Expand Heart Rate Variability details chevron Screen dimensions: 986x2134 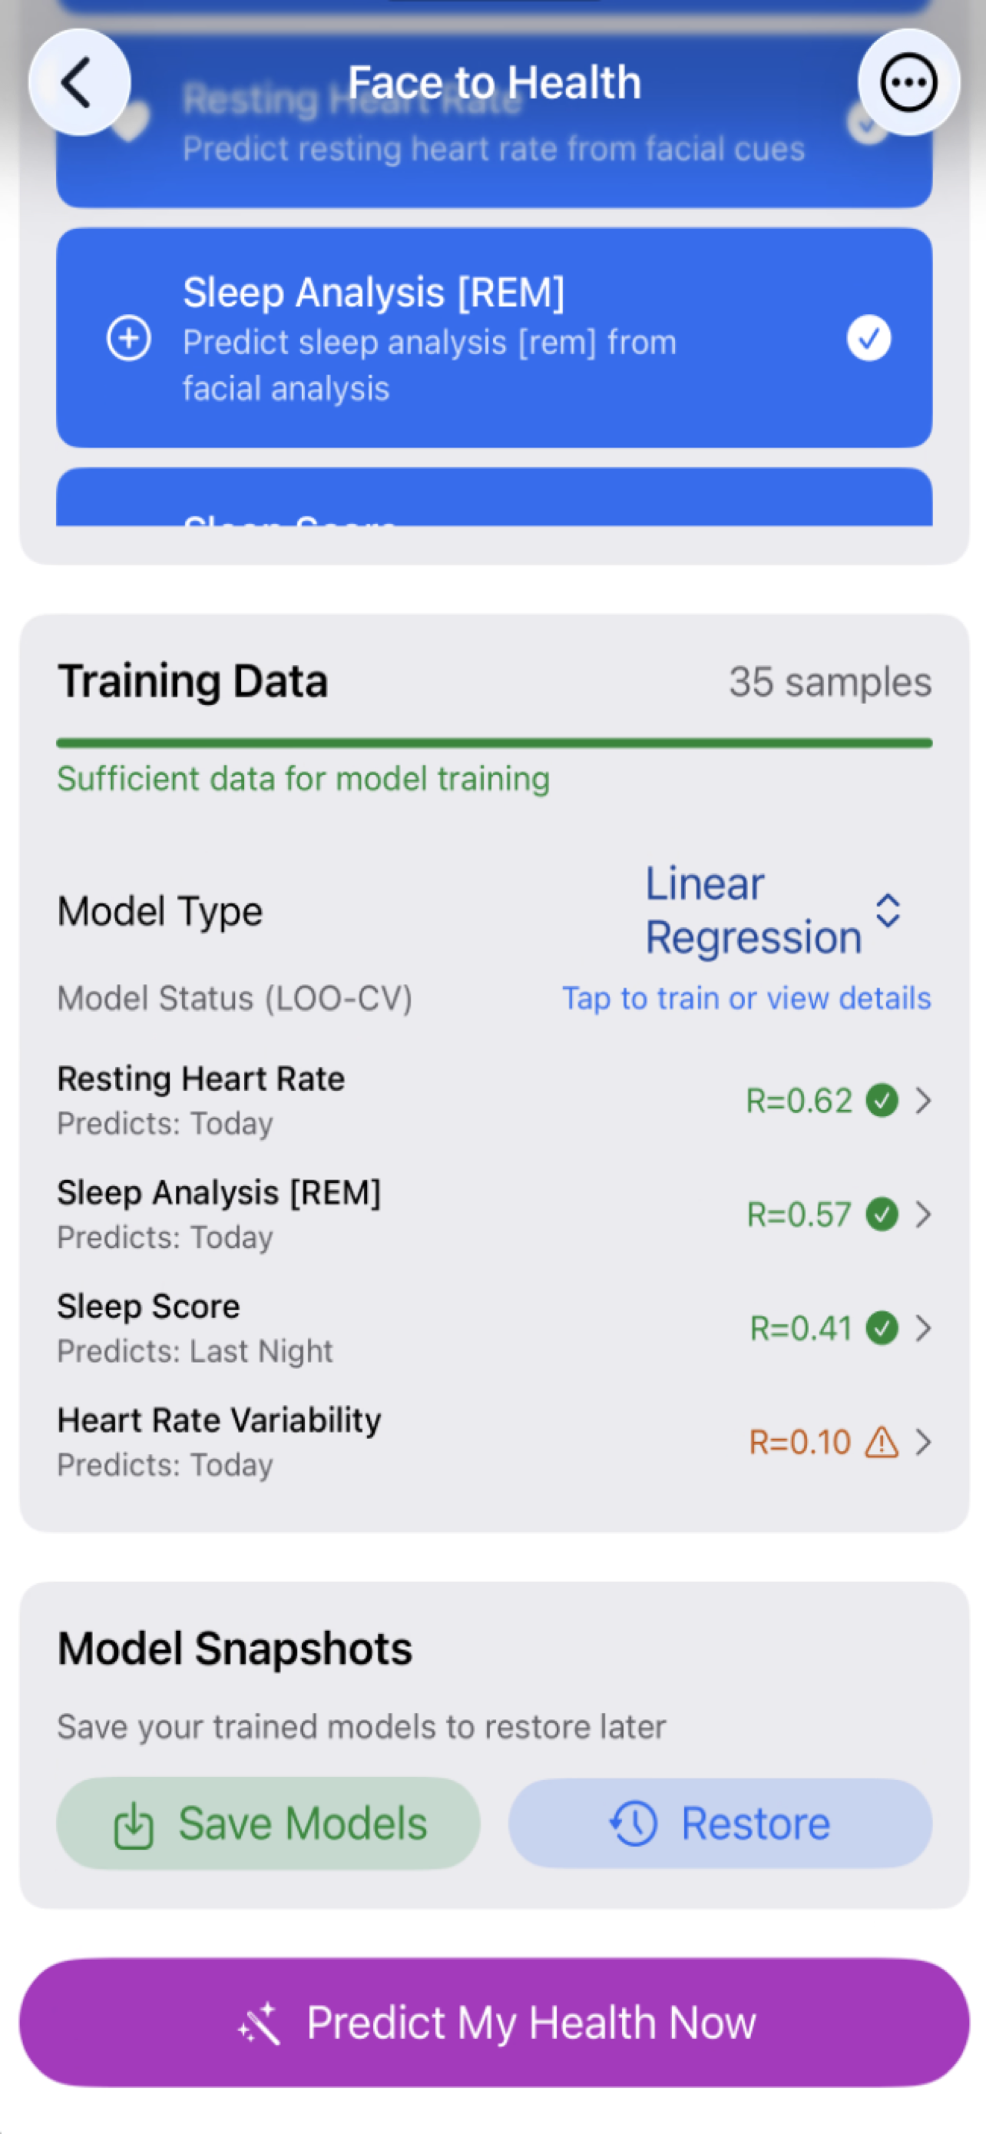point(923,1443)
